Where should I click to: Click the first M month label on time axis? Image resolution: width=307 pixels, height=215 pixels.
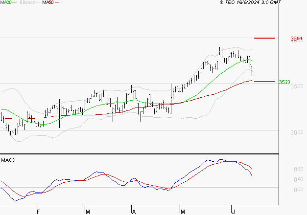click(88, 212)
